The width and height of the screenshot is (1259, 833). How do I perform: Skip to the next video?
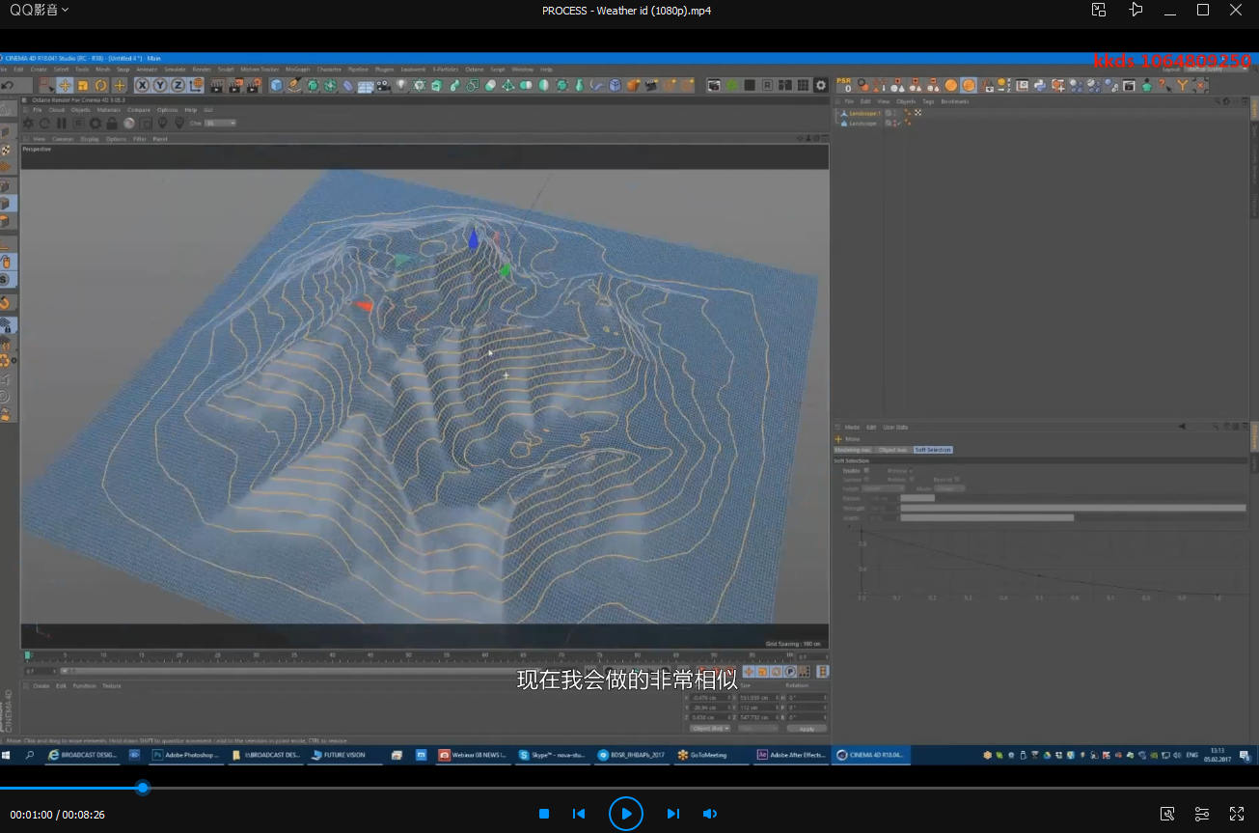673,814
